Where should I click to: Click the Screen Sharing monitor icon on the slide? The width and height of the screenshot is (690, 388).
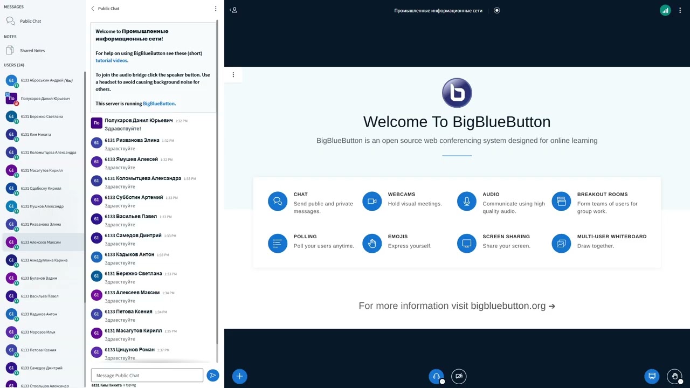[467, 244]
